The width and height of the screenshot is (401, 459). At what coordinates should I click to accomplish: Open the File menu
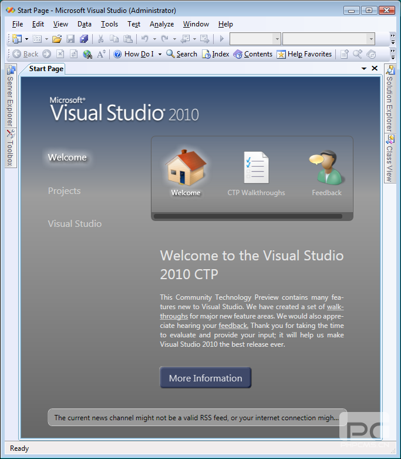click(18, 24)
